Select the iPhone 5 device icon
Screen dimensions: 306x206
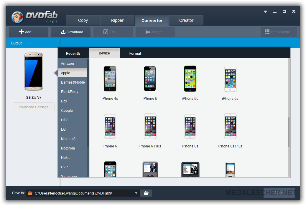[150, 79]
